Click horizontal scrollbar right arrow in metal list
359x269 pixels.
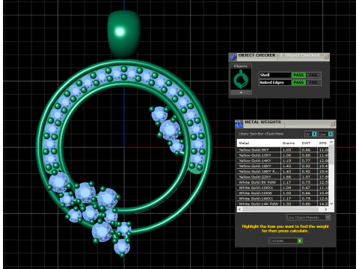325,209
